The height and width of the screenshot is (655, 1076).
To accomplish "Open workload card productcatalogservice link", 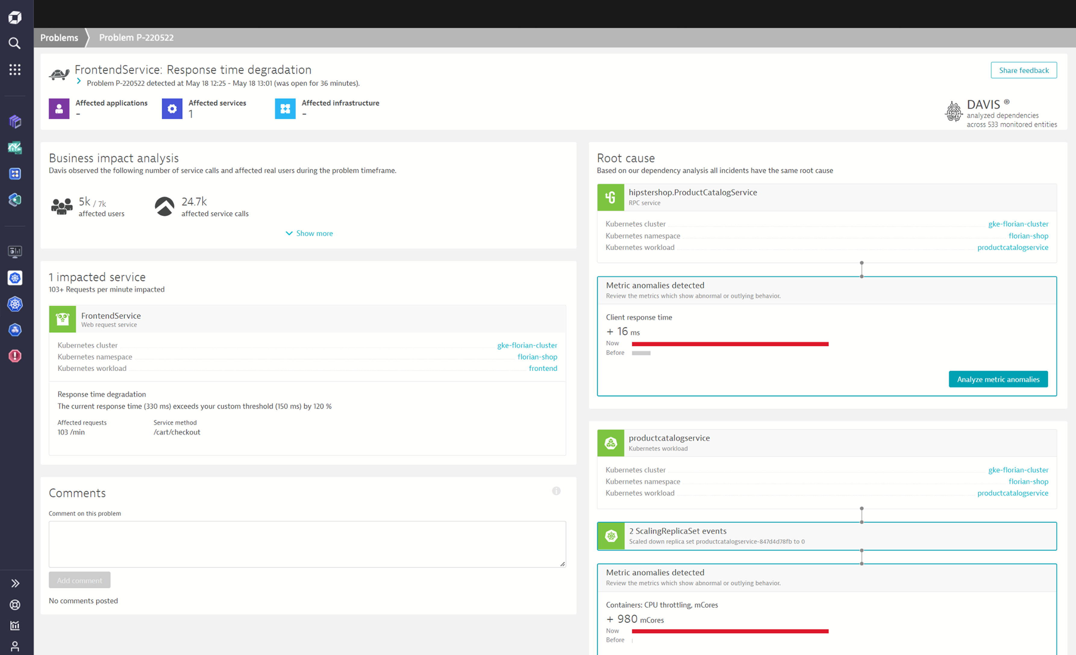I will coord(1012,493).
